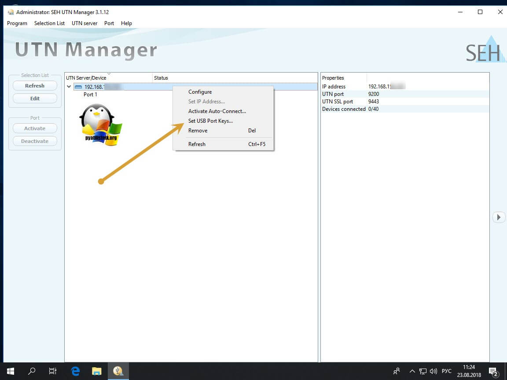
Task: Click the UTN Manager title bar app icon
Action: coord(11,12)
